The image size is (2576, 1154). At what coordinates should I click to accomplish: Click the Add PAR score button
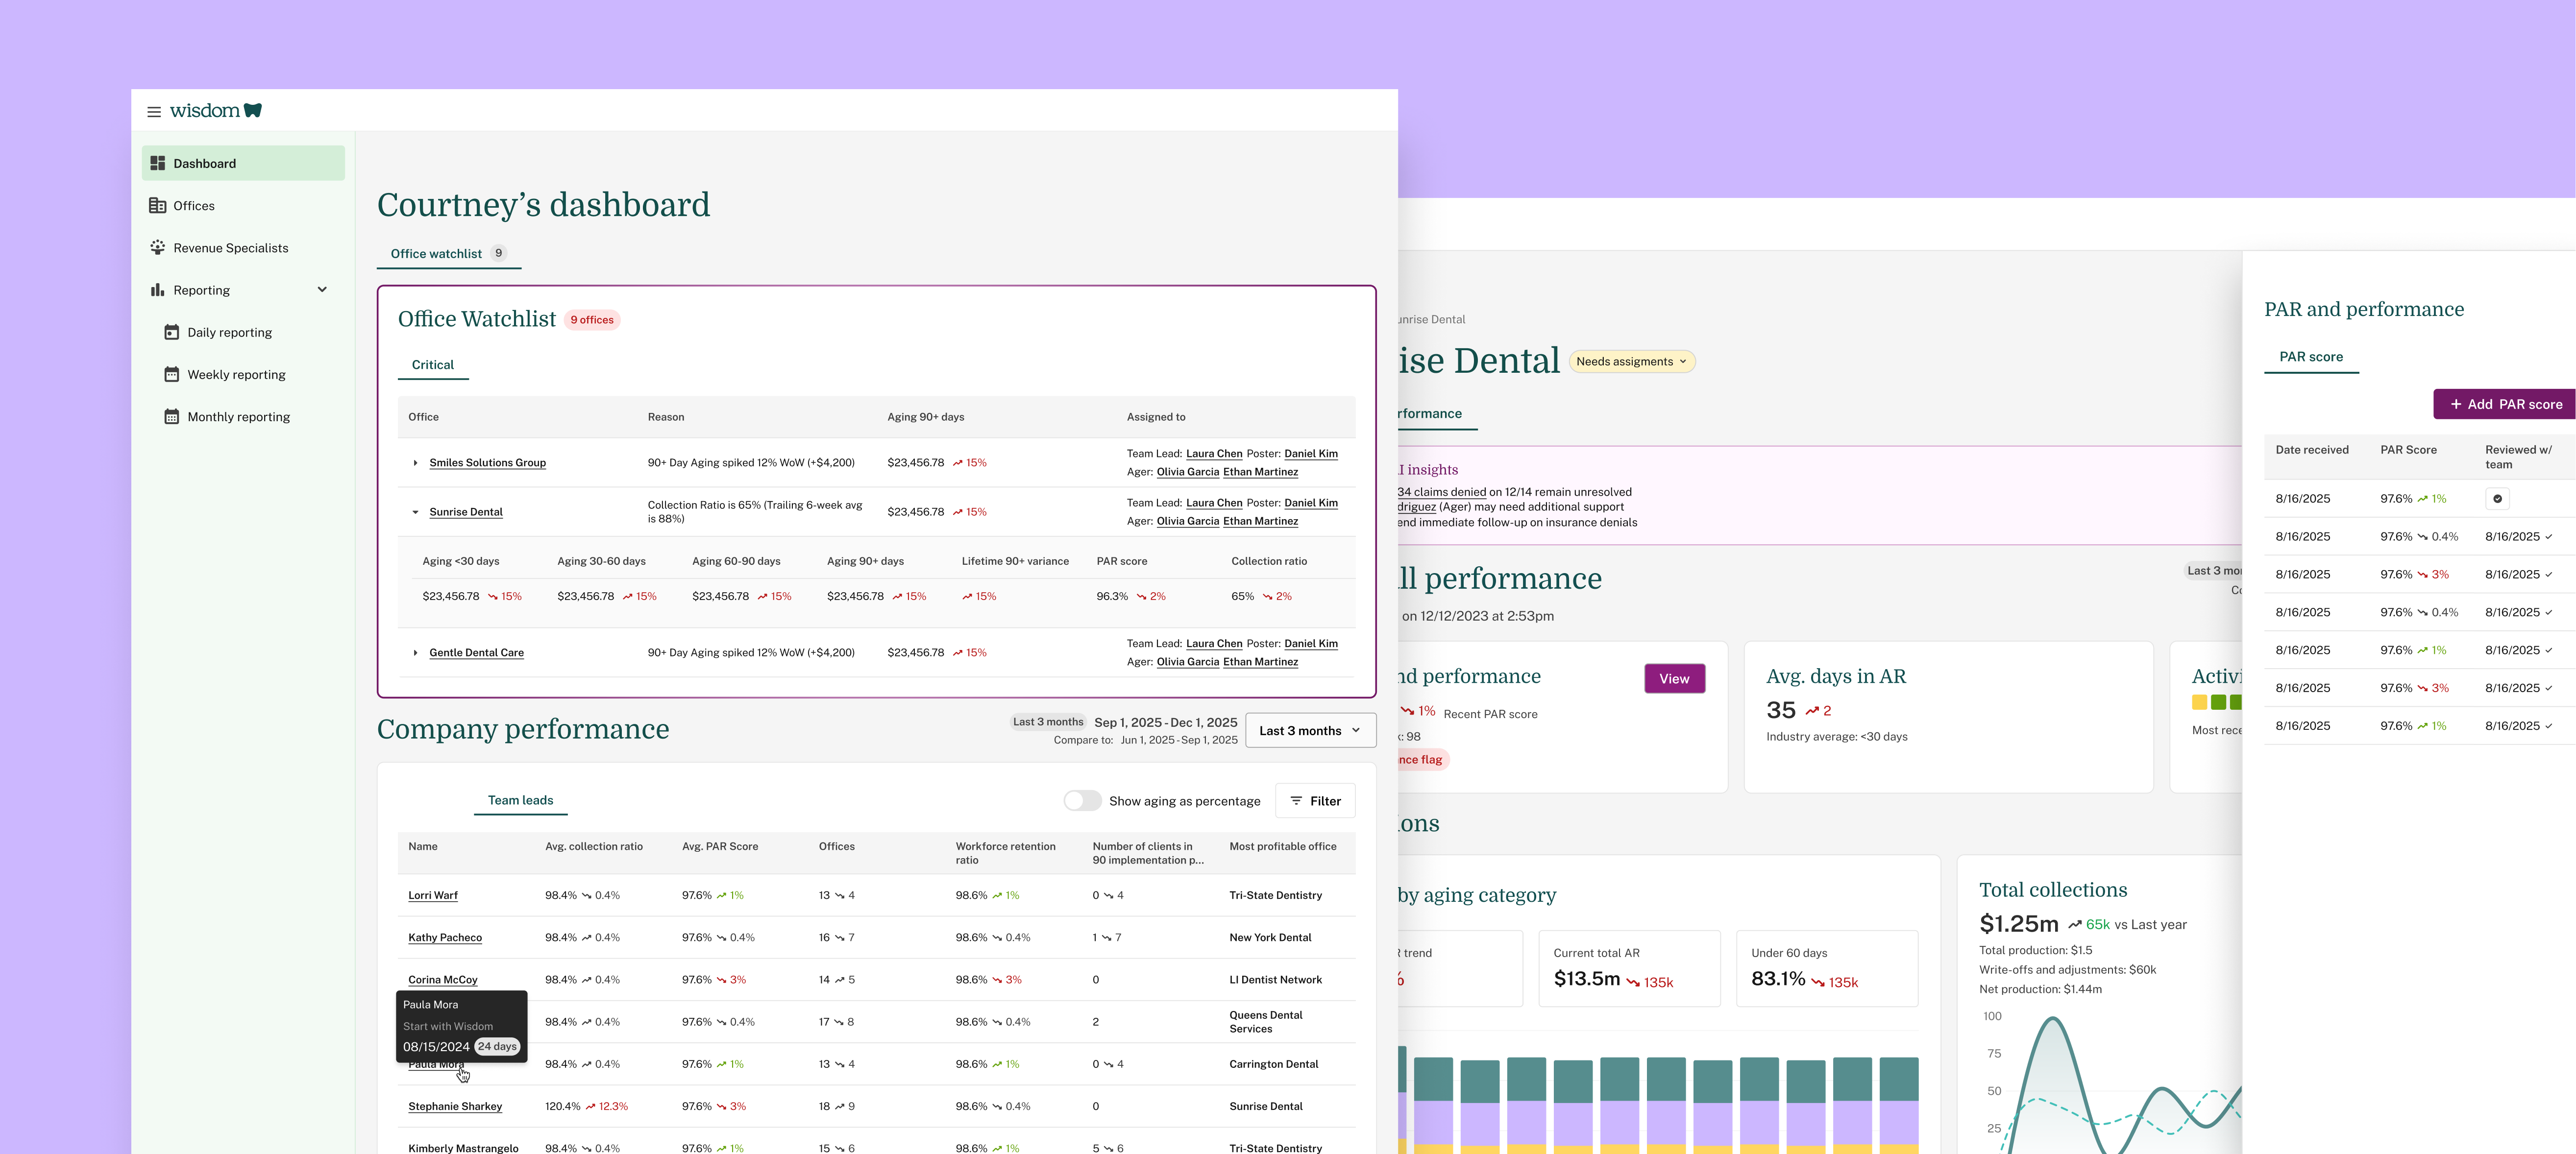tap(2505, 404)
